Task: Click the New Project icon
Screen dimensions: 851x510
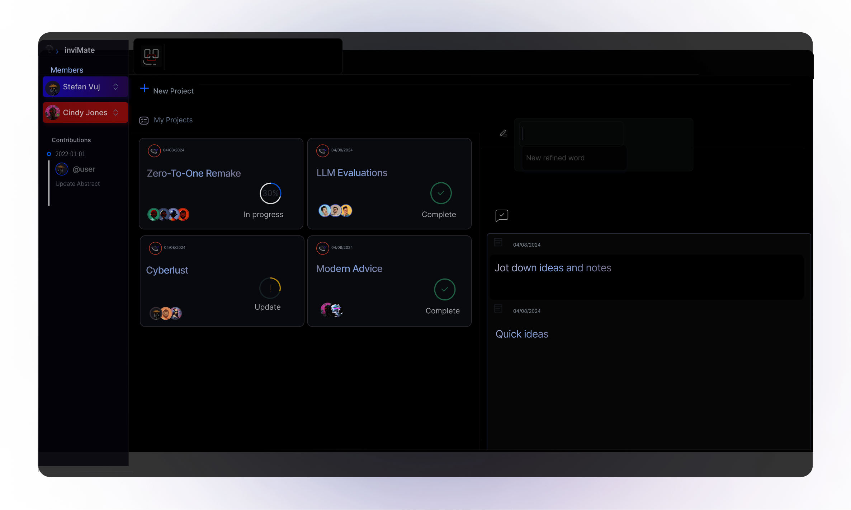Action: click(x=144, y=90)
